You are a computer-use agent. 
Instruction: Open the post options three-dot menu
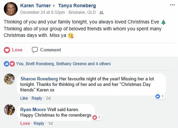pos(172,5)
